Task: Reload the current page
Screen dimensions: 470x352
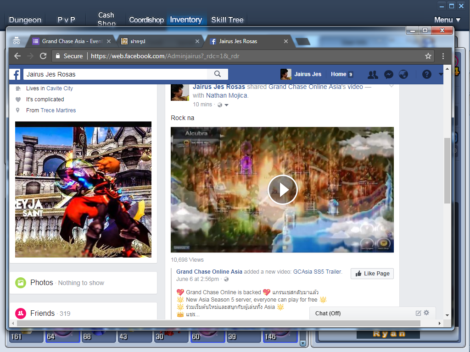Action: [43, 56]
